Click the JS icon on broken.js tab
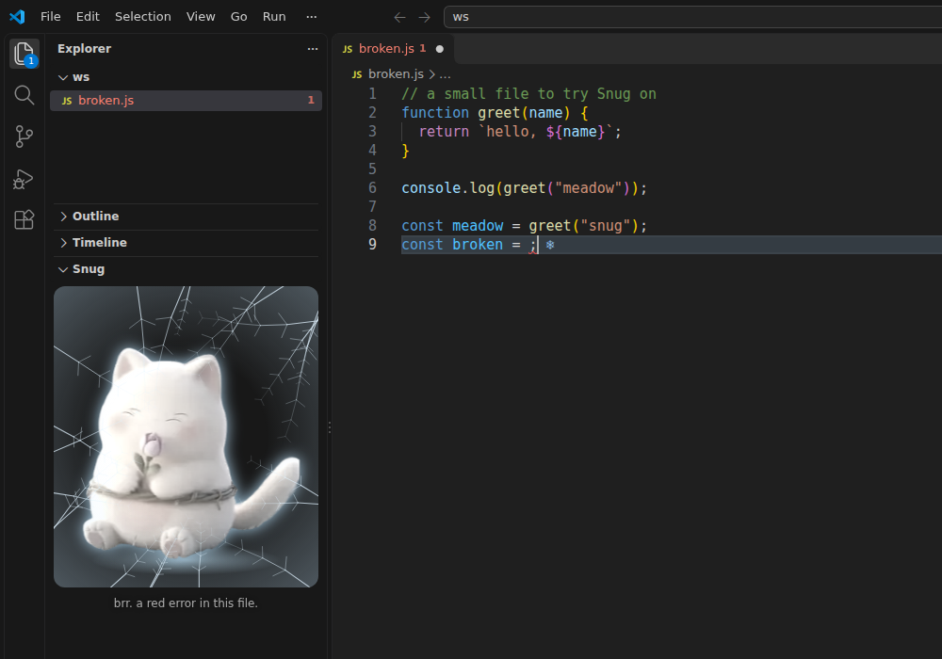This screenshot has height=659, width=942. [x=348, y=49]
